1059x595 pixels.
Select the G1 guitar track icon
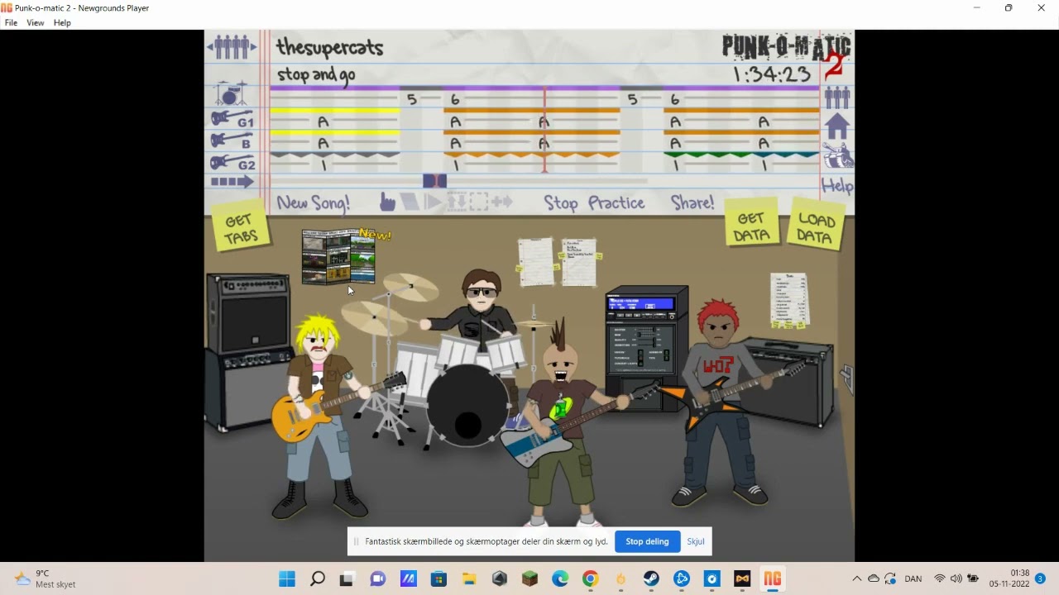(232, 120)
